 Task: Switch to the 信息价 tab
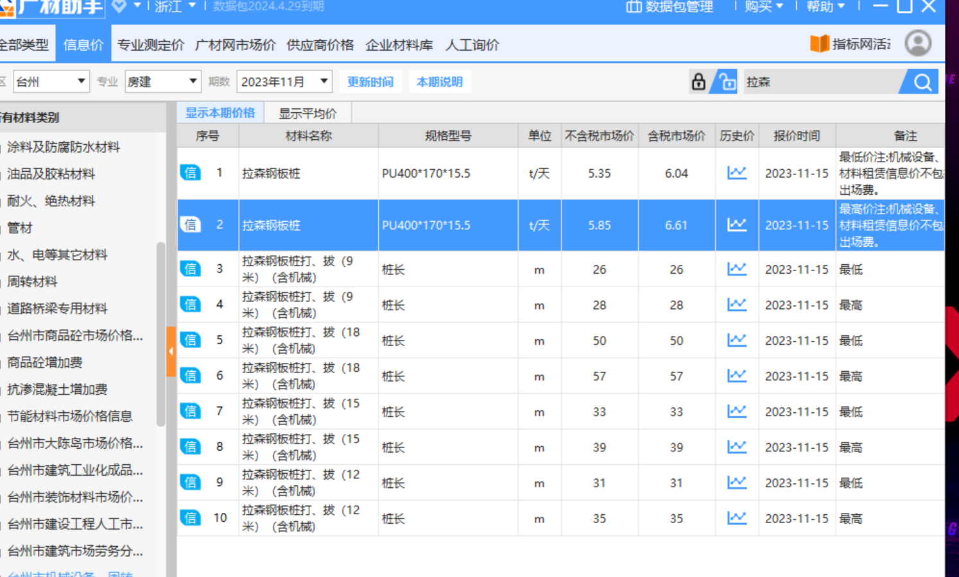pos(83,45)
